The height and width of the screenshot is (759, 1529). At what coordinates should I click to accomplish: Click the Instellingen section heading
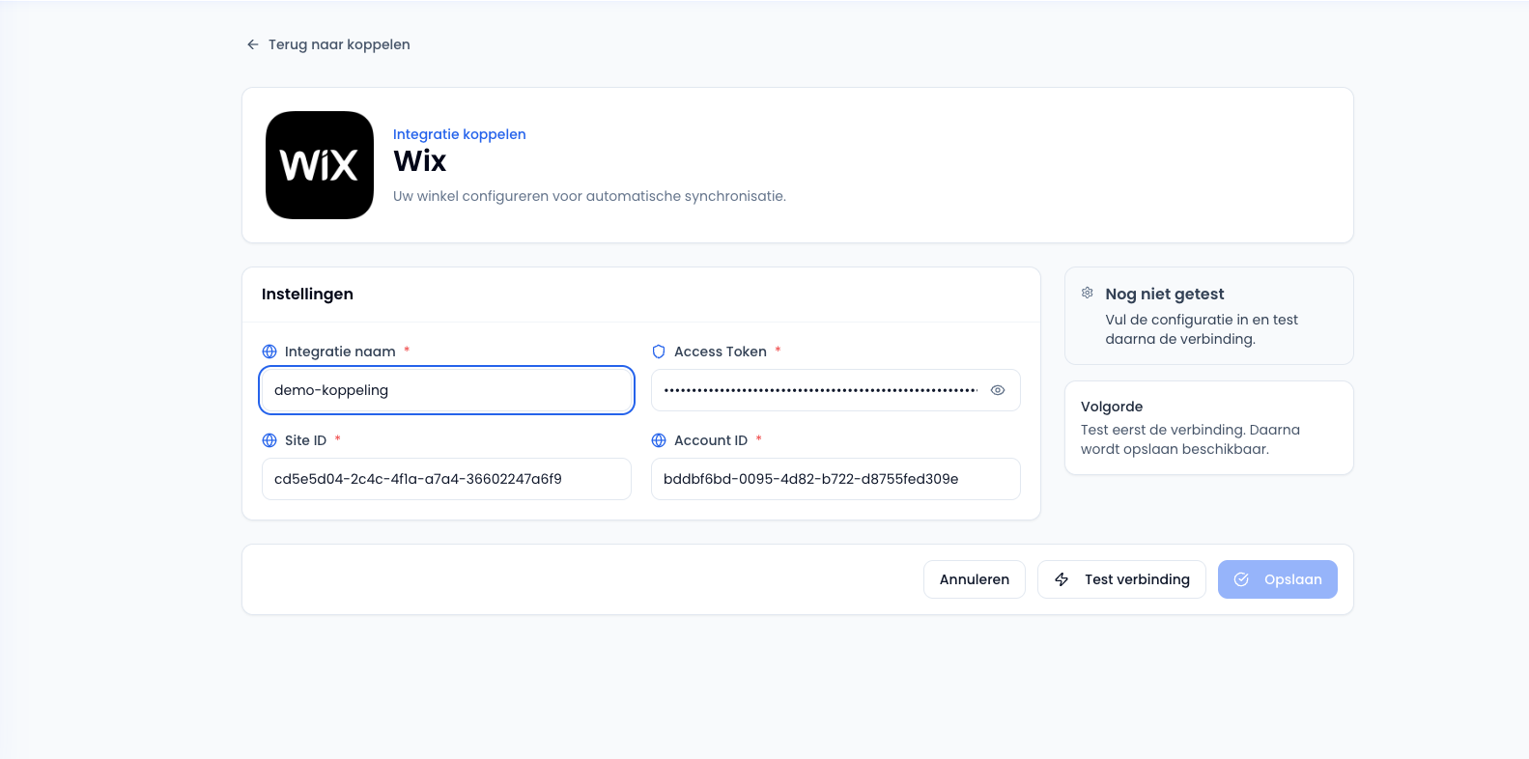[x=307, y=294]
